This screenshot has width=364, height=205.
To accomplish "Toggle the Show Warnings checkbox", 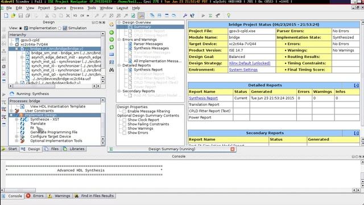I will click(x=124, y=129).
